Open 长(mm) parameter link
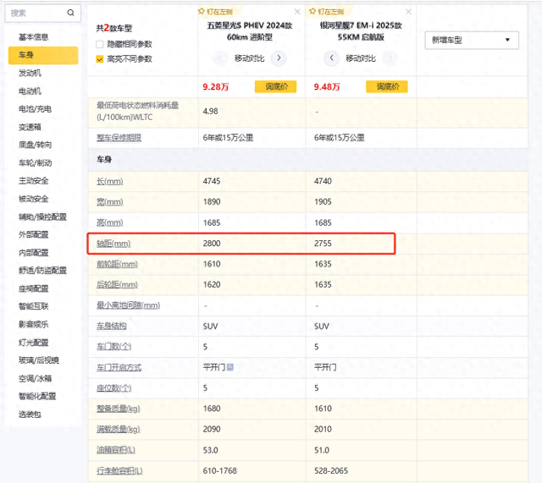 click(110, 181)
